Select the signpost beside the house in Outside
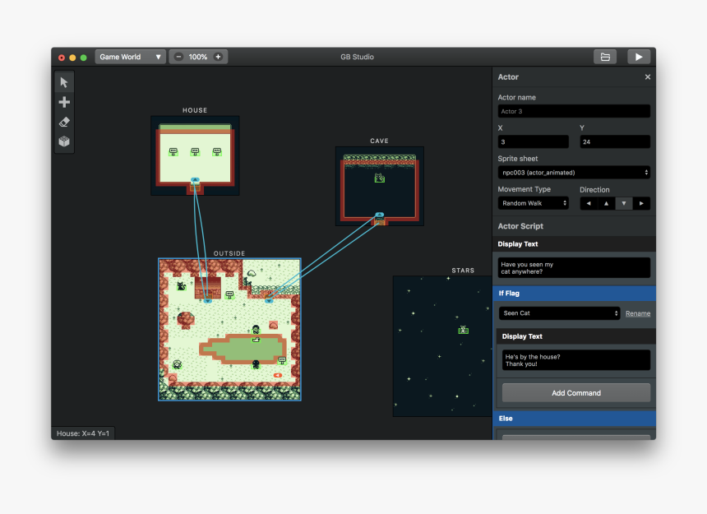707x514 pixels. point(229,295)
